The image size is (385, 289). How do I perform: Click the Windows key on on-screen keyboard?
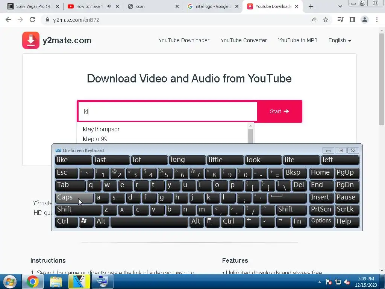pyautogui.click(x=86, y=221)
